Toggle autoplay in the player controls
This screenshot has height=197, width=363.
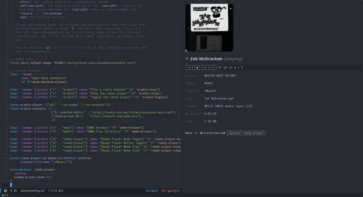[231, 68]
